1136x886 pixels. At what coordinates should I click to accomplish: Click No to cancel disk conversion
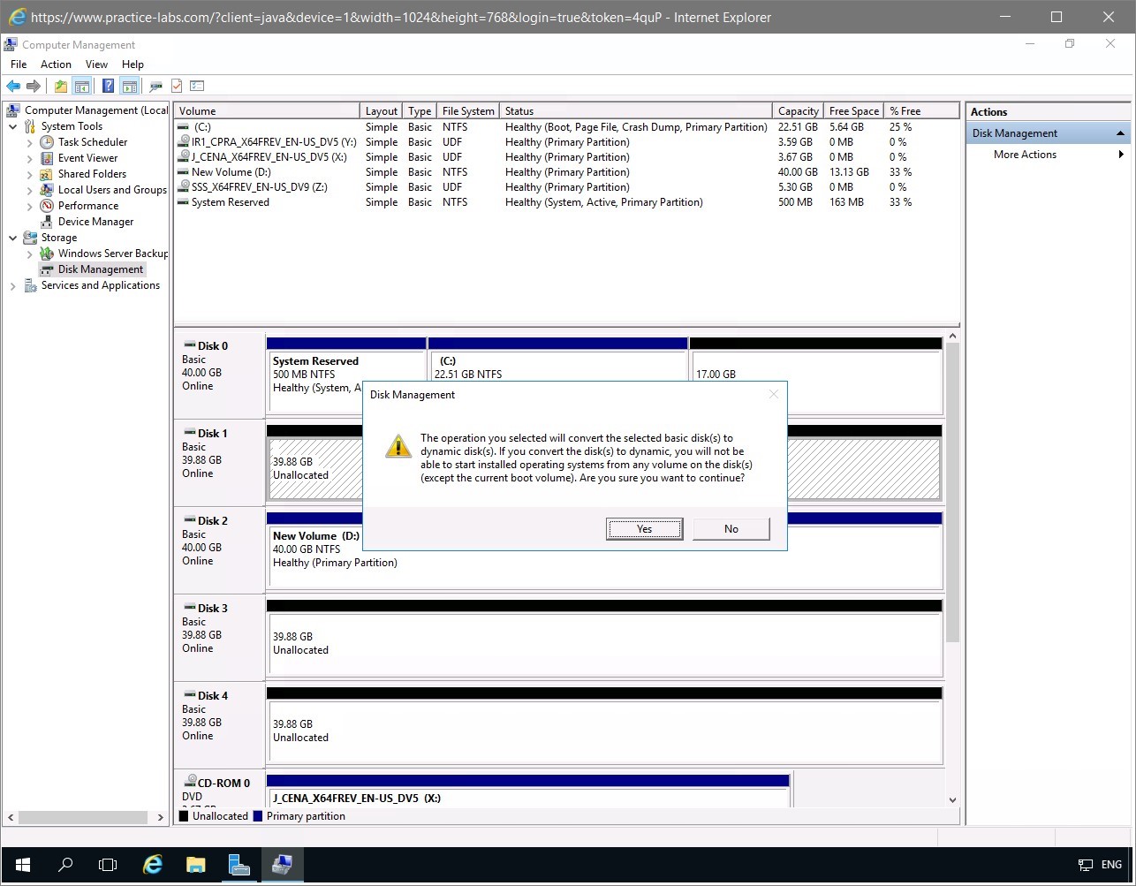click(731, 529)
